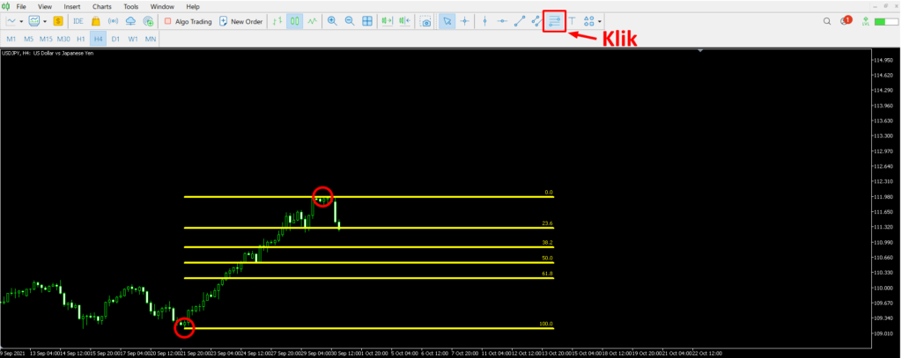This screenshot has height=358, width=902.
Task: Select the crosshair tool
Action: pyautogui.click(x=464, y=20)
